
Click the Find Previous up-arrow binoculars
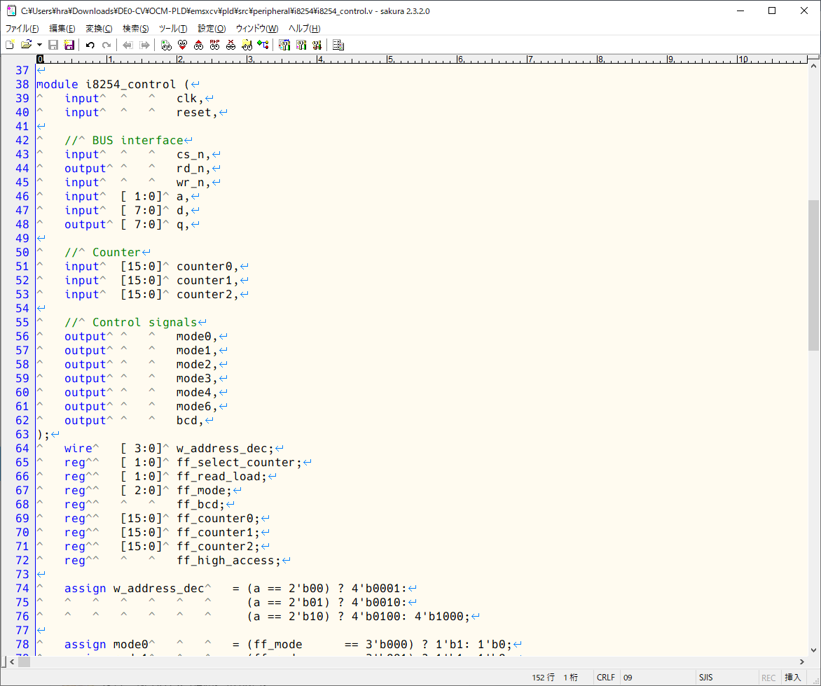pos(198,45)
